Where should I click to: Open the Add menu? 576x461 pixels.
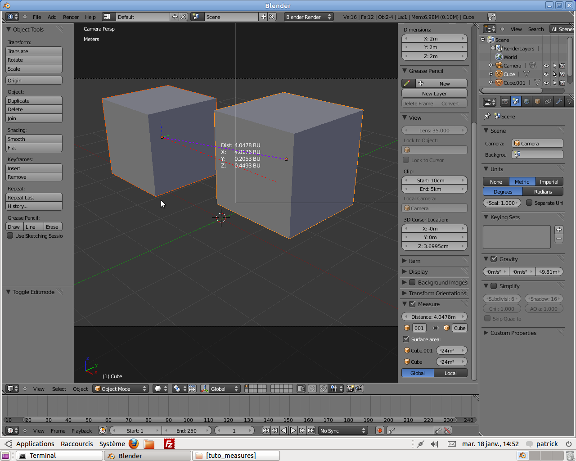pos(52,17)
